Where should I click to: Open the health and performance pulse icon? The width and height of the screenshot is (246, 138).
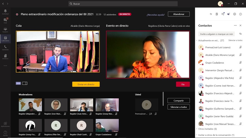[x=211, y=14]
